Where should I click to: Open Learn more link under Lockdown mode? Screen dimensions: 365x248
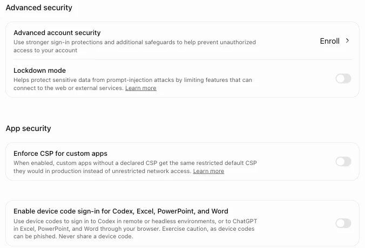click(141, 88)
